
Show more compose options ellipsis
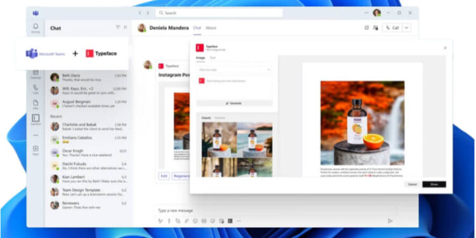click(x=239, y=221)
